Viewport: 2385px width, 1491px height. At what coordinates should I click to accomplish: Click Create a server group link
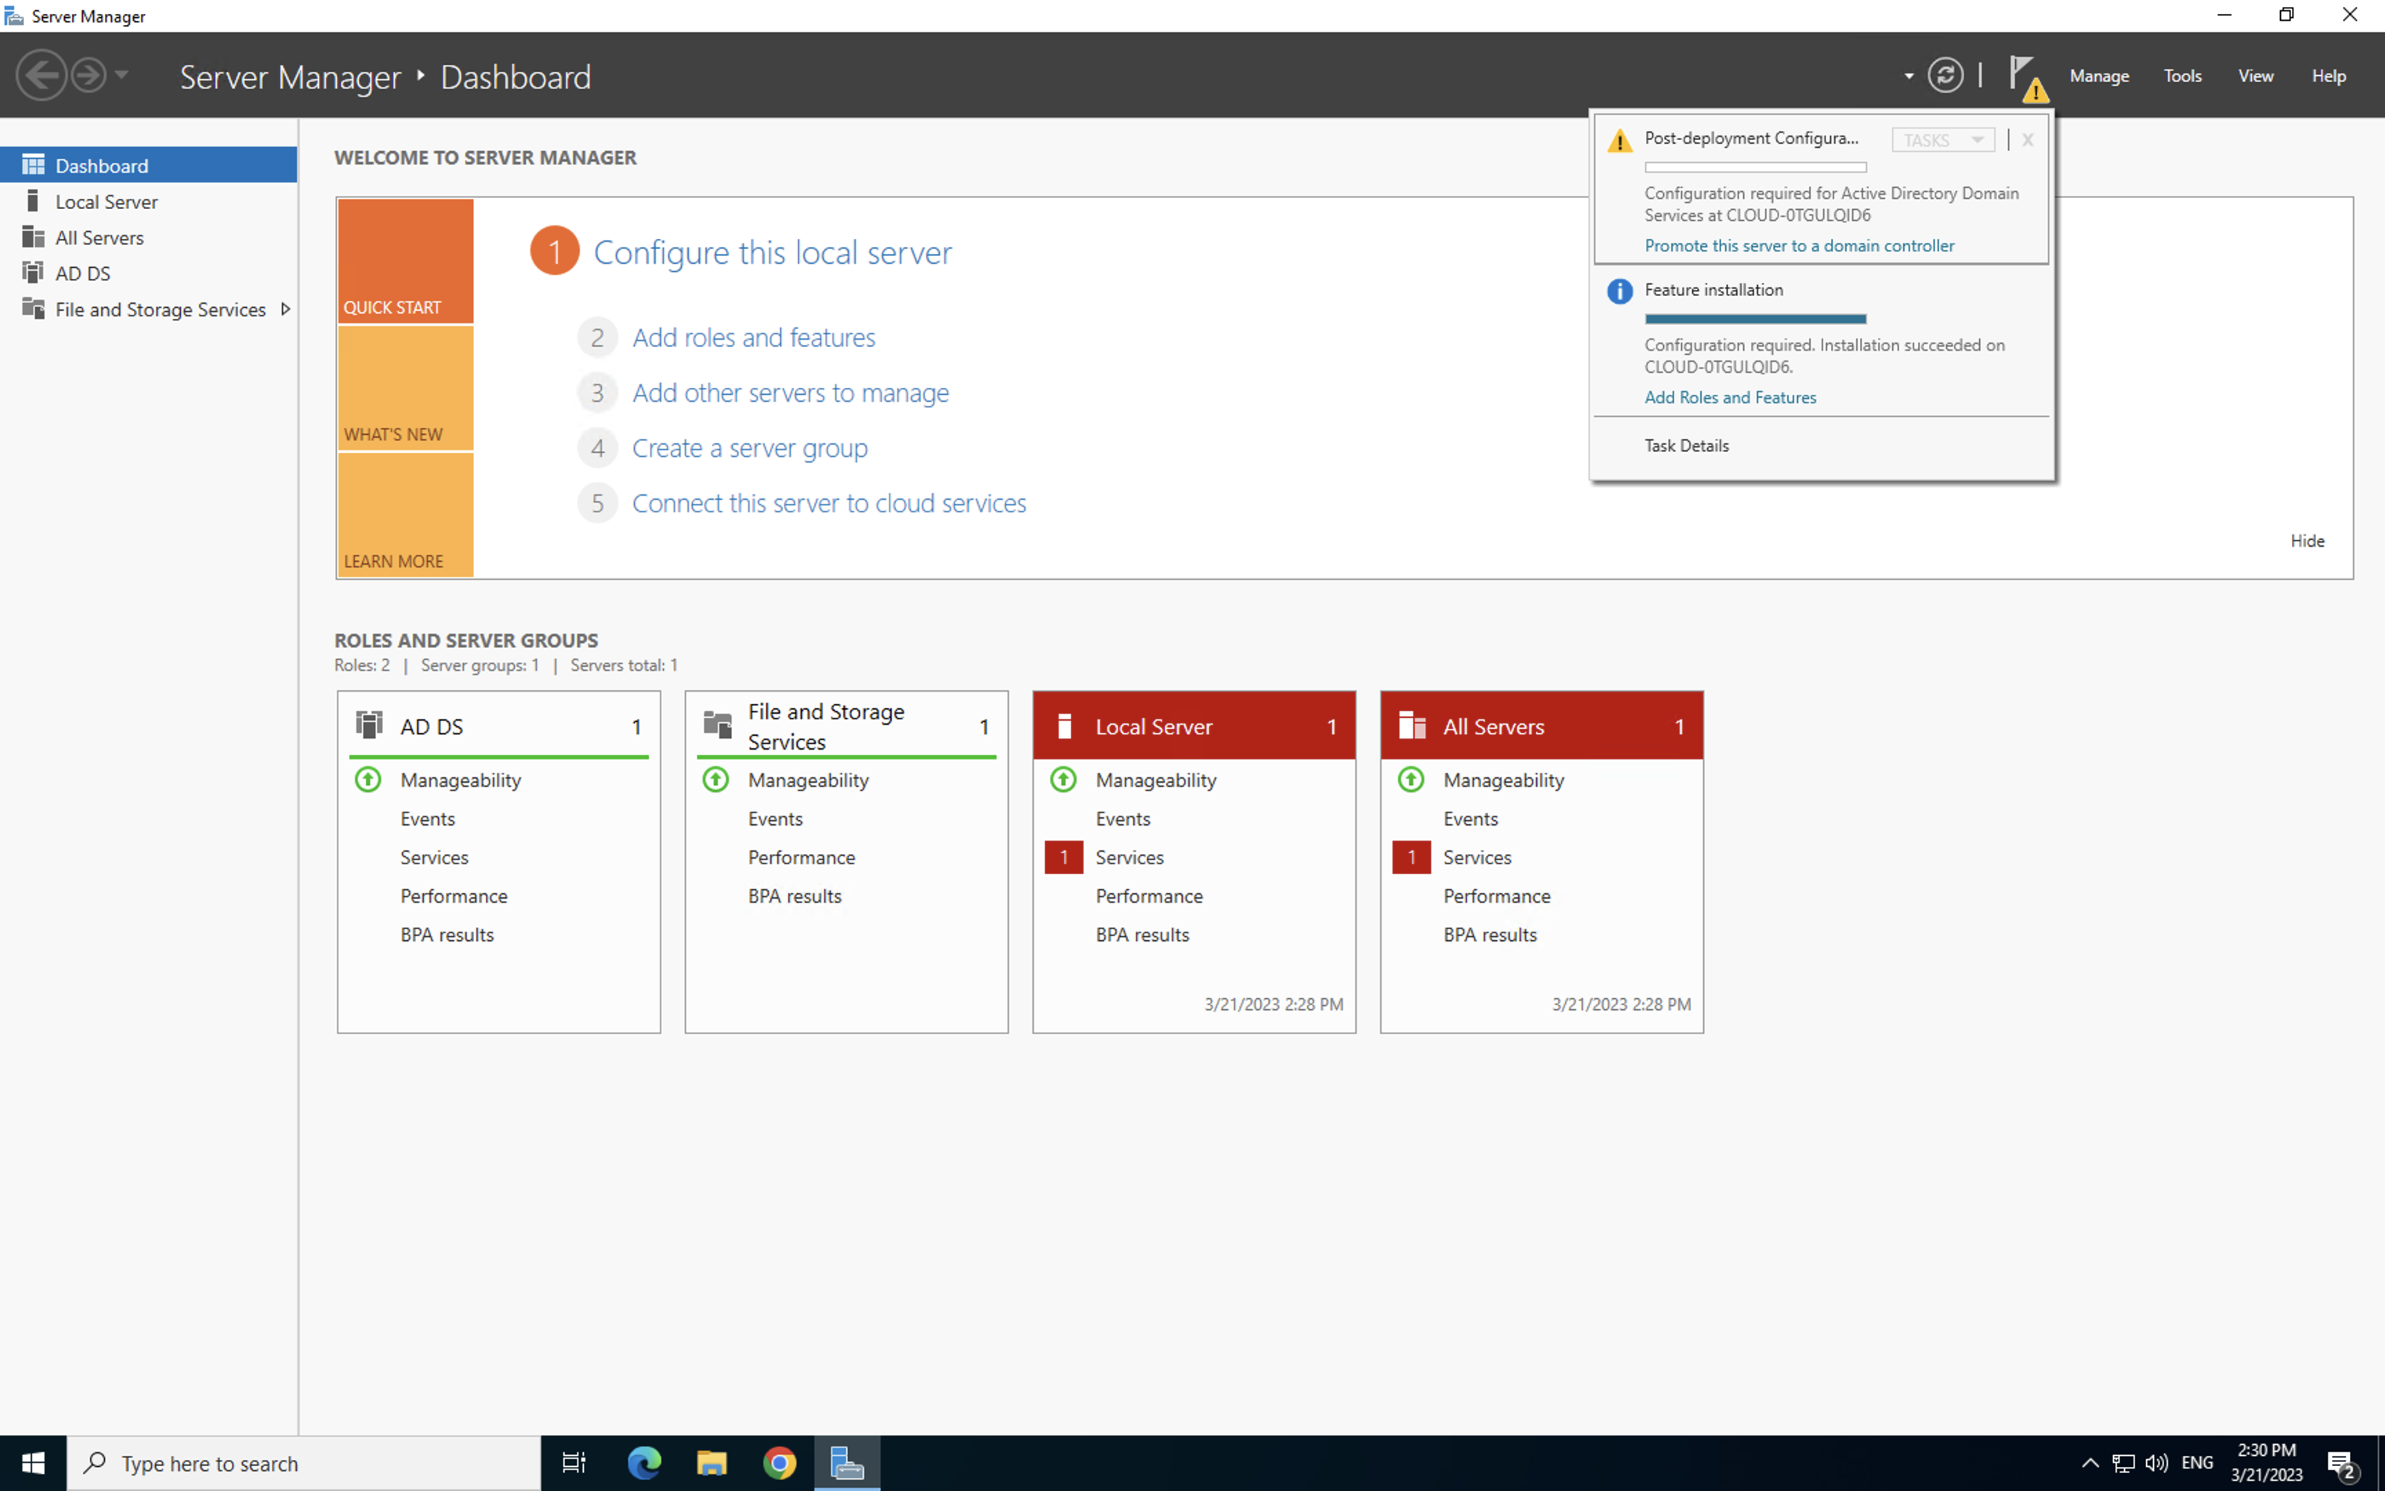tap(749, 448)
